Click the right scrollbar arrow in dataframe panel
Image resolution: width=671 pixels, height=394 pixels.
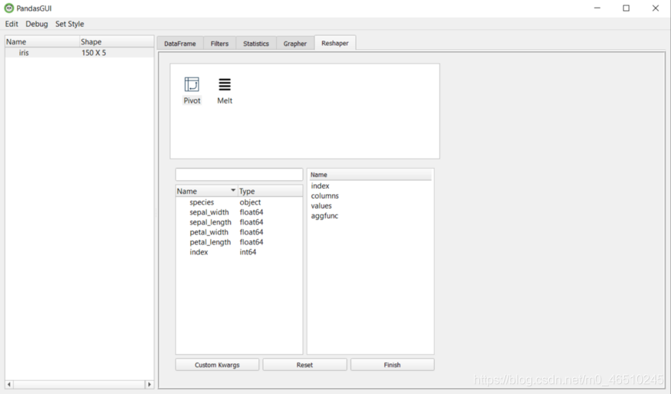pyautogui.click(x=150, y=384)
